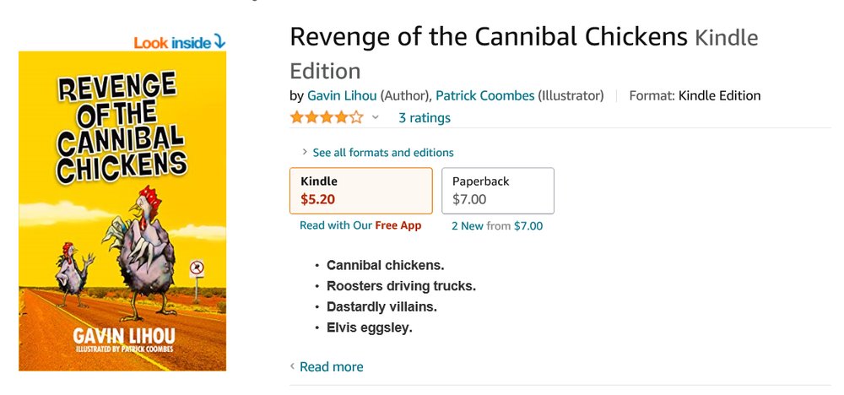
Task: Click the Look inside arrow icon
Action: [219, 41]
